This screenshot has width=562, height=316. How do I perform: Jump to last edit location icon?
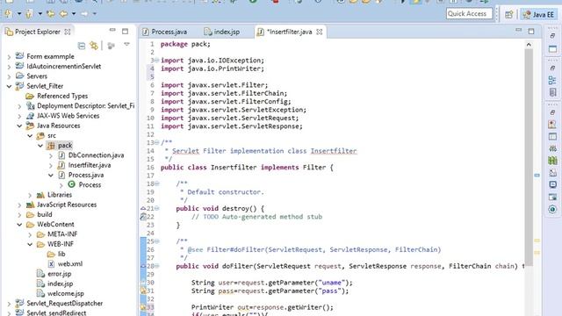[x=51, y=14]
